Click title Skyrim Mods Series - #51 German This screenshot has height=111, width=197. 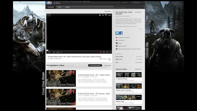click(94, 94)
